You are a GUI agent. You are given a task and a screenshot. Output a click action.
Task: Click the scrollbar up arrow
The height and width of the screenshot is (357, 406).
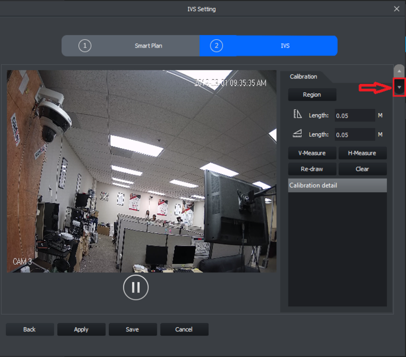click(x=399, y=70)
